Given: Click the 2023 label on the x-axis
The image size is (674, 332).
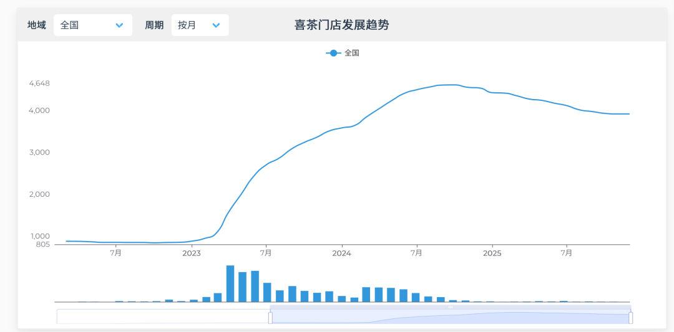Looking at the screenshot, I should [x=192, y=253].
